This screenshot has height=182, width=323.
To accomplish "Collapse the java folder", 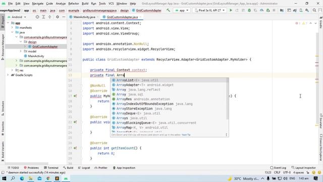I will point(12,32).
